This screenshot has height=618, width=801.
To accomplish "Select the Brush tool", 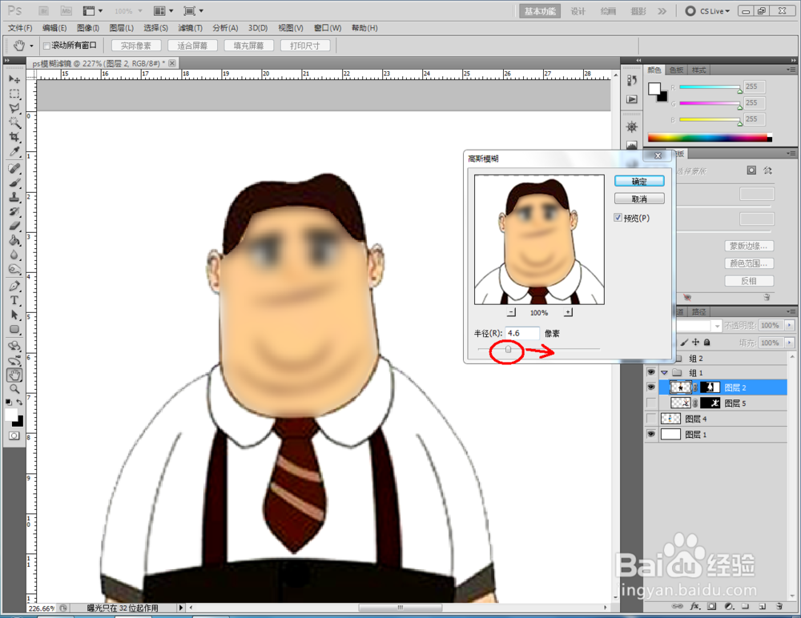I will coord(14,183).
